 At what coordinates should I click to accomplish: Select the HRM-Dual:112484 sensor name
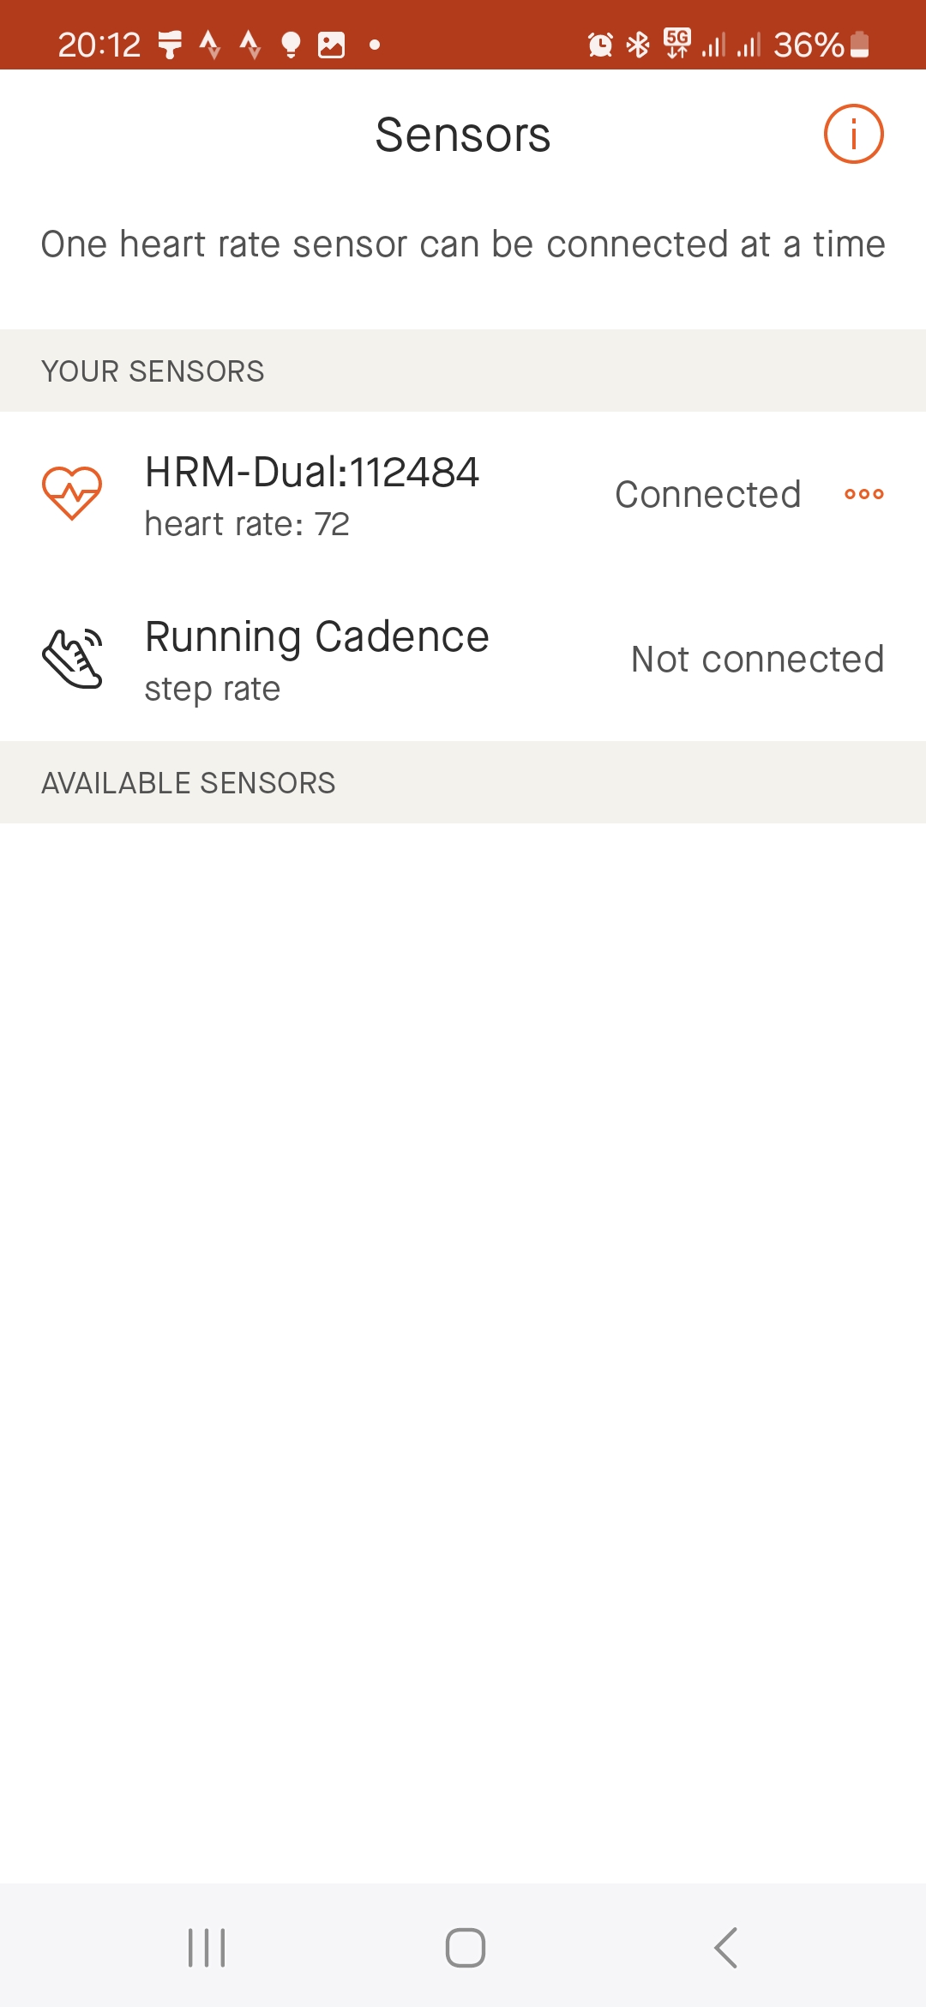click(x=312, y=472)
